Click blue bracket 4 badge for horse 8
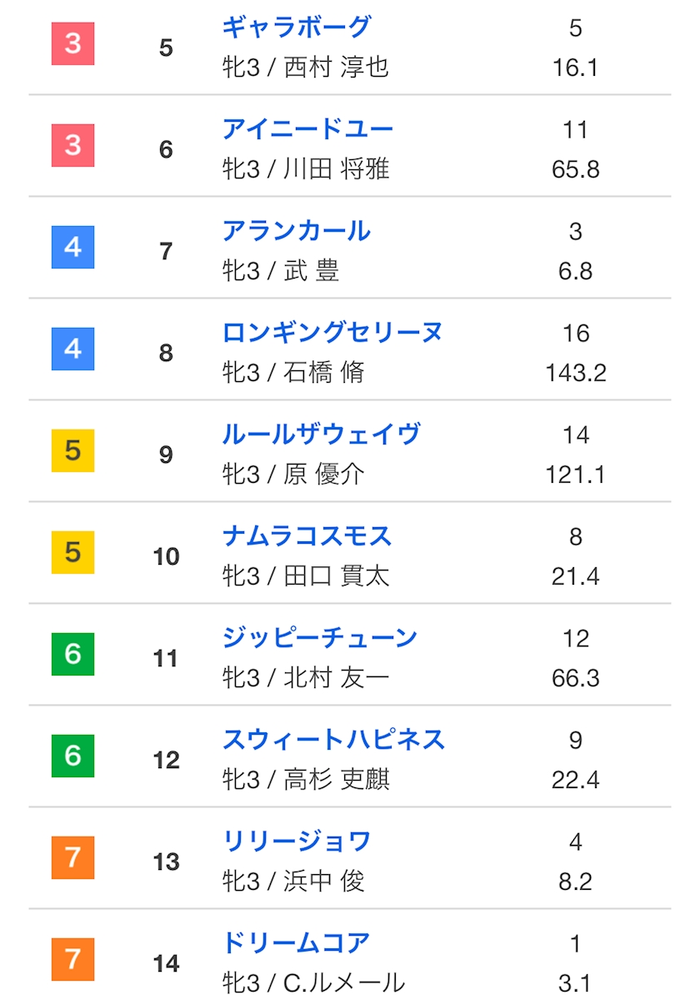The height and width of the screenshot is (1005, 700). point(73,349)
